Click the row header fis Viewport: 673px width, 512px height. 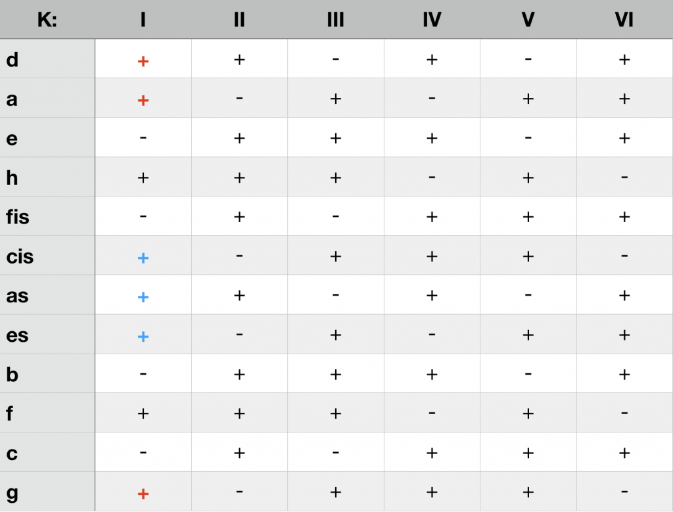pos(18,216)
